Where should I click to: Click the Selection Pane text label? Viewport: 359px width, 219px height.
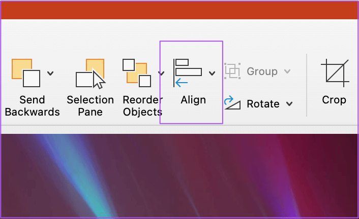[x=90, y=106]
